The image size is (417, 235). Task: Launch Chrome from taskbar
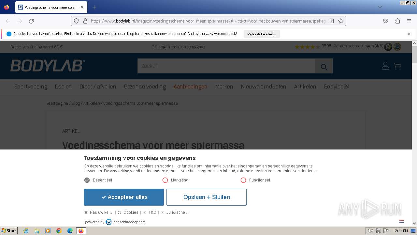coord(59,231)
